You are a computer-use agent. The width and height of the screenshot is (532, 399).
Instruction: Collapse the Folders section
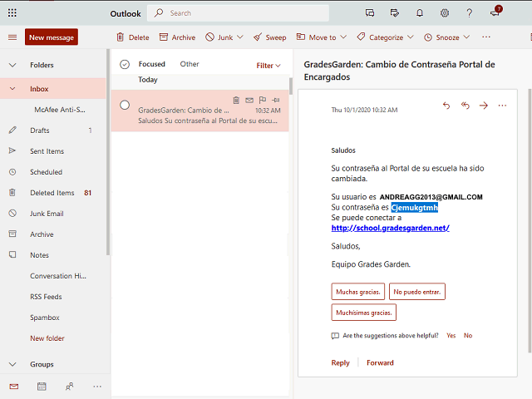[x=12, y=65]
